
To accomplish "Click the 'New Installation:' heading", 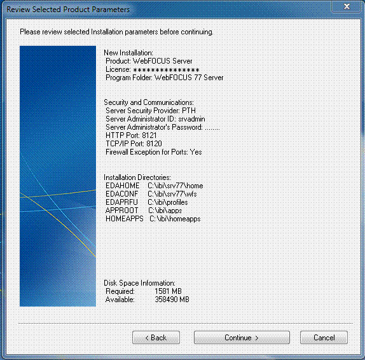I will pyautogui.click(x=128, y=53).
